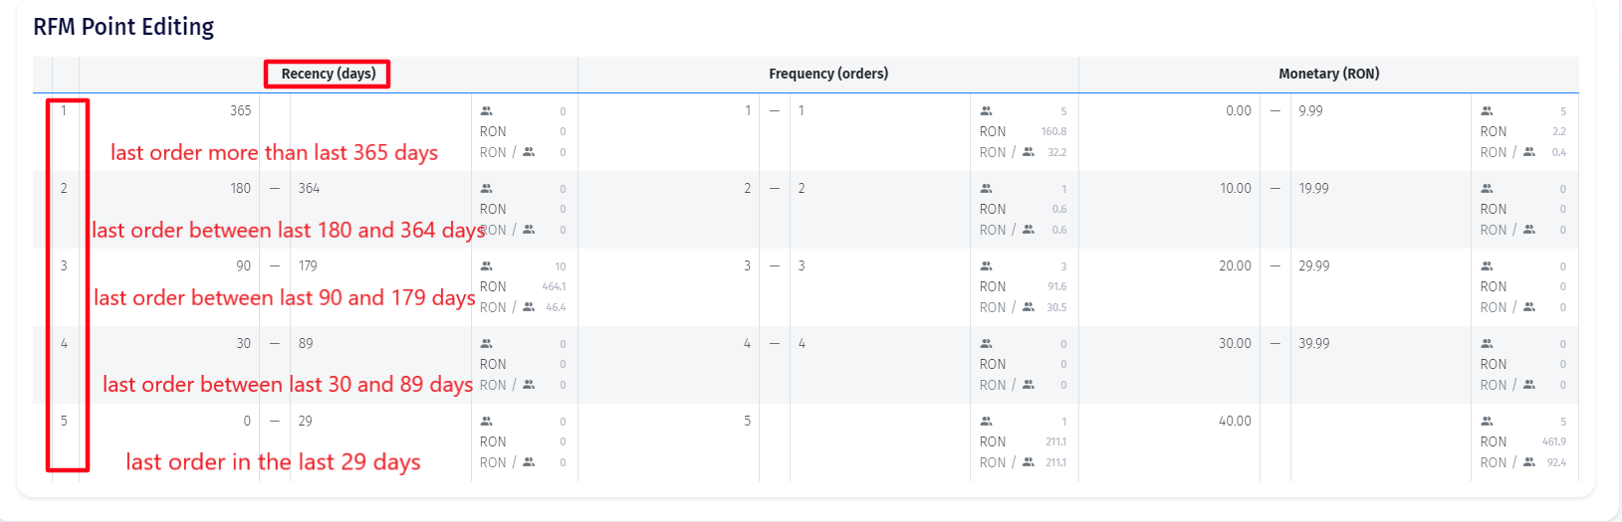Click the customers icon in Recency row 1
1622x522 pixels.
coord(486,111)
